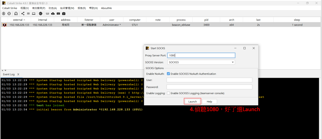Open downloaded files cloud icon
This screenshot has width=322, height=139.
(x=53, y=14)
